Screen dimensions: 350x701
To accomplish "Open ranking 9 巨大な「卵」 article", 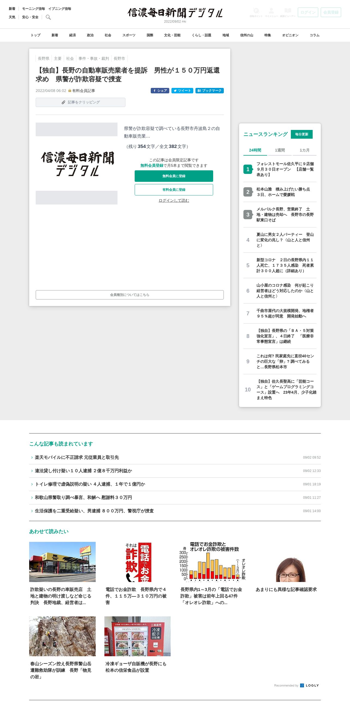I will pos(280,361).
